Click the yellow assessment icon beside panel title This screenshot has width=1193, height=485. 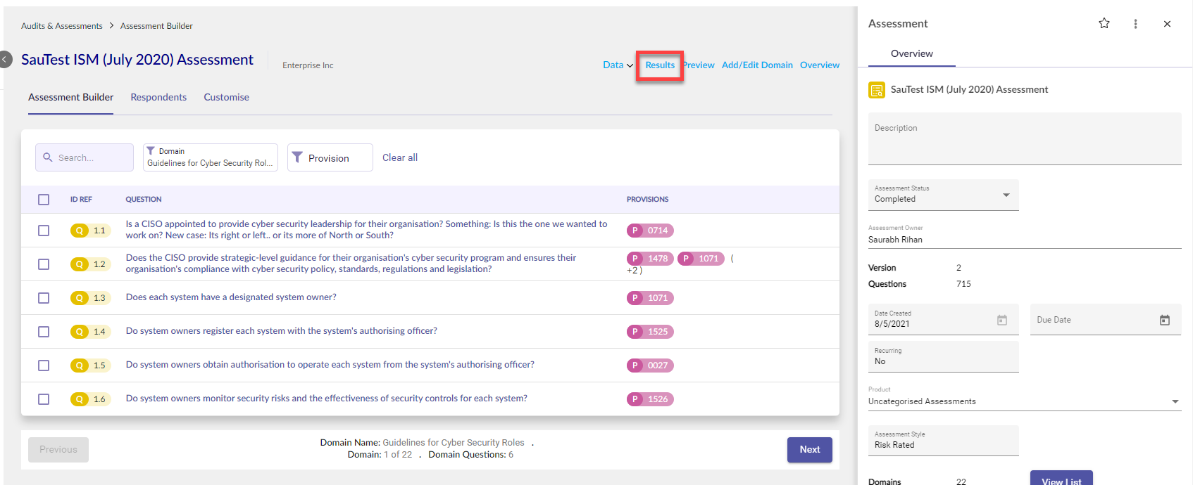(877, 90)
